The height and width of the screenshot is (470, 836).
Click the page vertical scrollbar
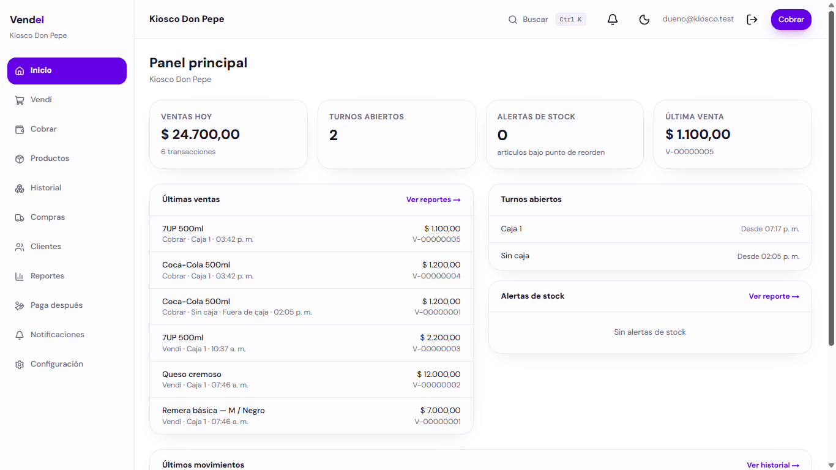coord(831,177)
